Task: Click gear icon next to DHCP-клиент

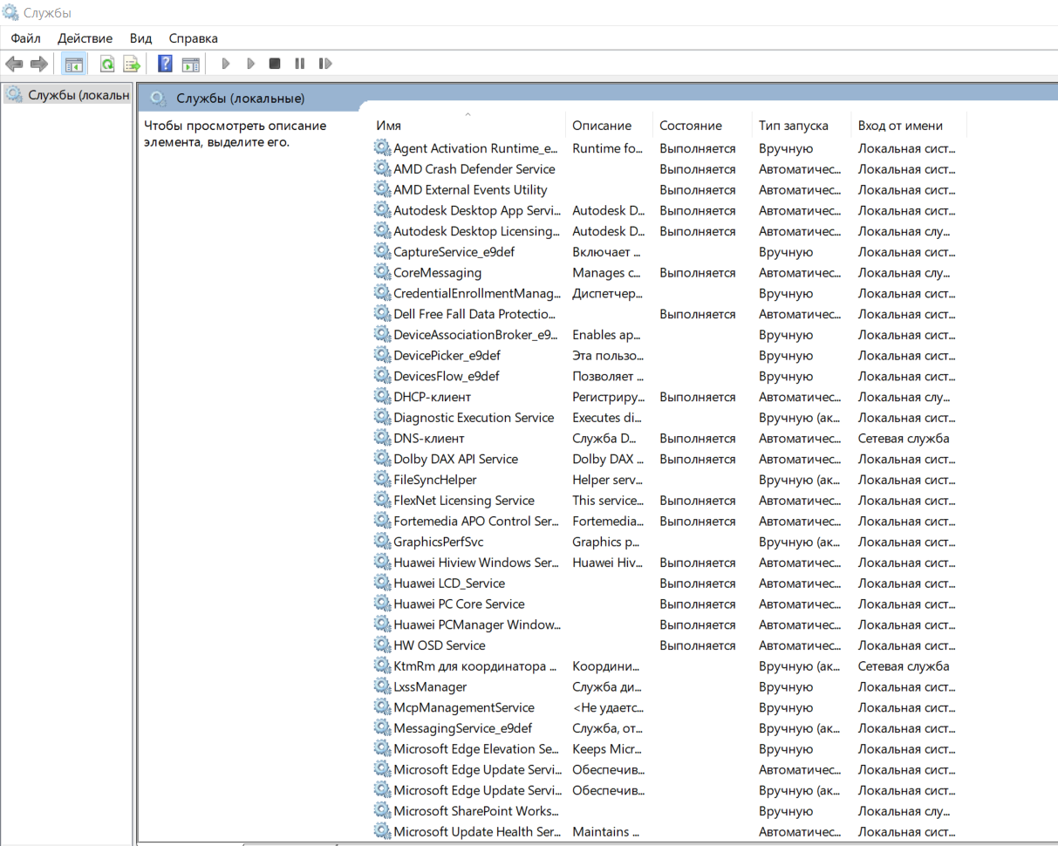Action: coord(382,397)
